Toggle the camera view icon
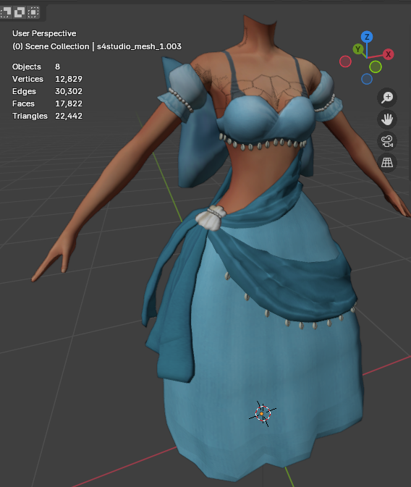 click(x=387, y=141)
